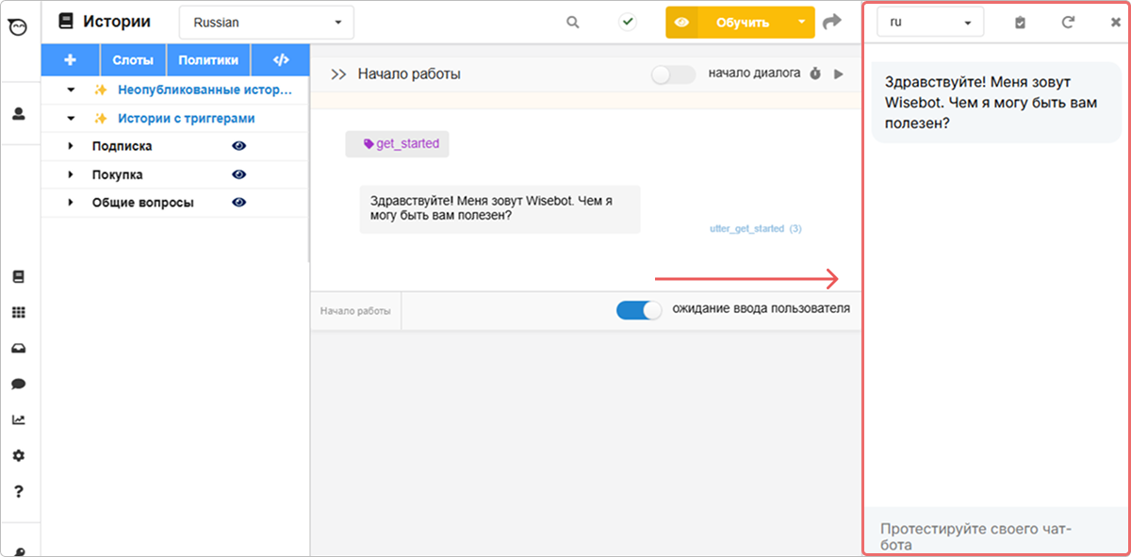This screenshot has width=1131, height=557.
Task: Click the Обучить train button
Action: pyautogui.click(x=742, y=23)
